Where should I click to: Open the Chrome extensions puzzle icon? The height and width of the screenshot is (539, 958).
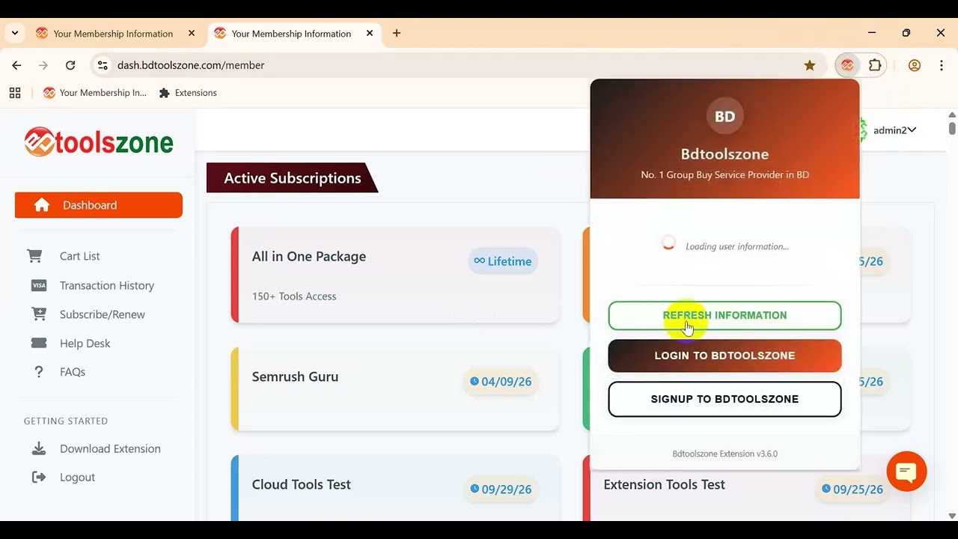click(x=875, y=65)
